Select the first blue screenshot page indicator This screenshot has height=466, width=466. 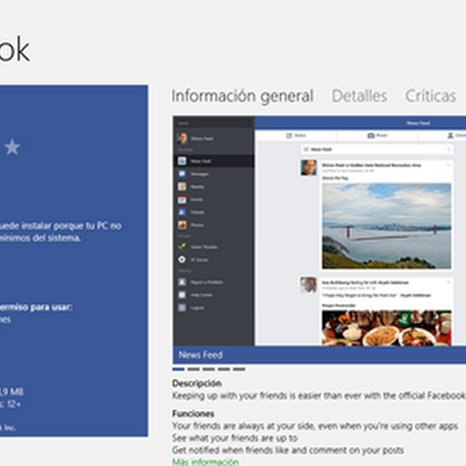[x=178, y=369]
